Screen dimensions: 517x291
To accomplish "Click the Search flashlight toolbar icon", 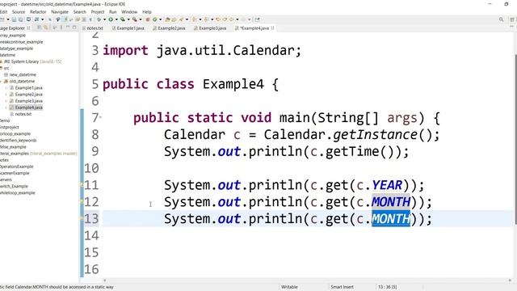I will (x=181, y=19).
